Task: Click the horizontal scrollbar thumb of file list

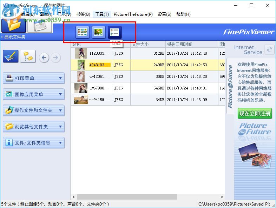Action: point(127,197)
